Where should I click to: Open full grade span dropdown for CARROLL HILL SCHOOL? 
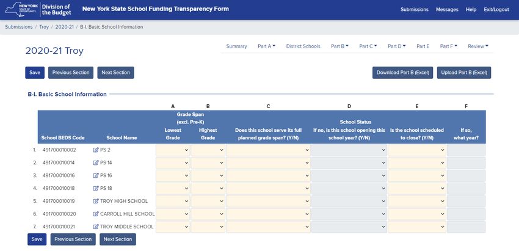pyautogui.click(x=268, y=214)
